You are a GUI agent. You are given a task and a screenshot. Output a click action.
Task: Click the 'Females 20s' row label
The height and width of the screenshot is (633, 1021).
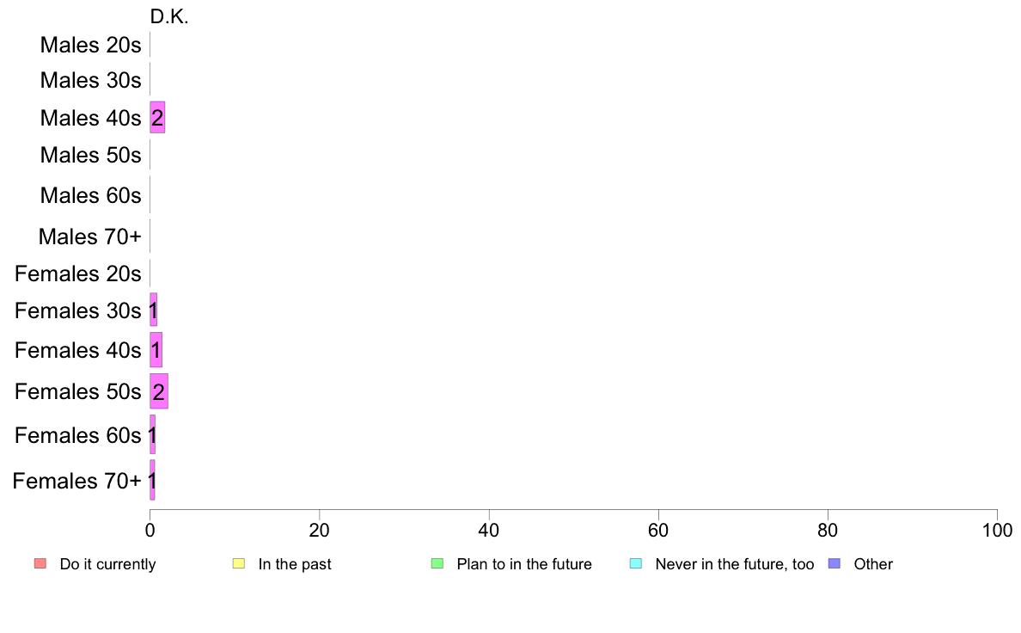pos(78,273)
